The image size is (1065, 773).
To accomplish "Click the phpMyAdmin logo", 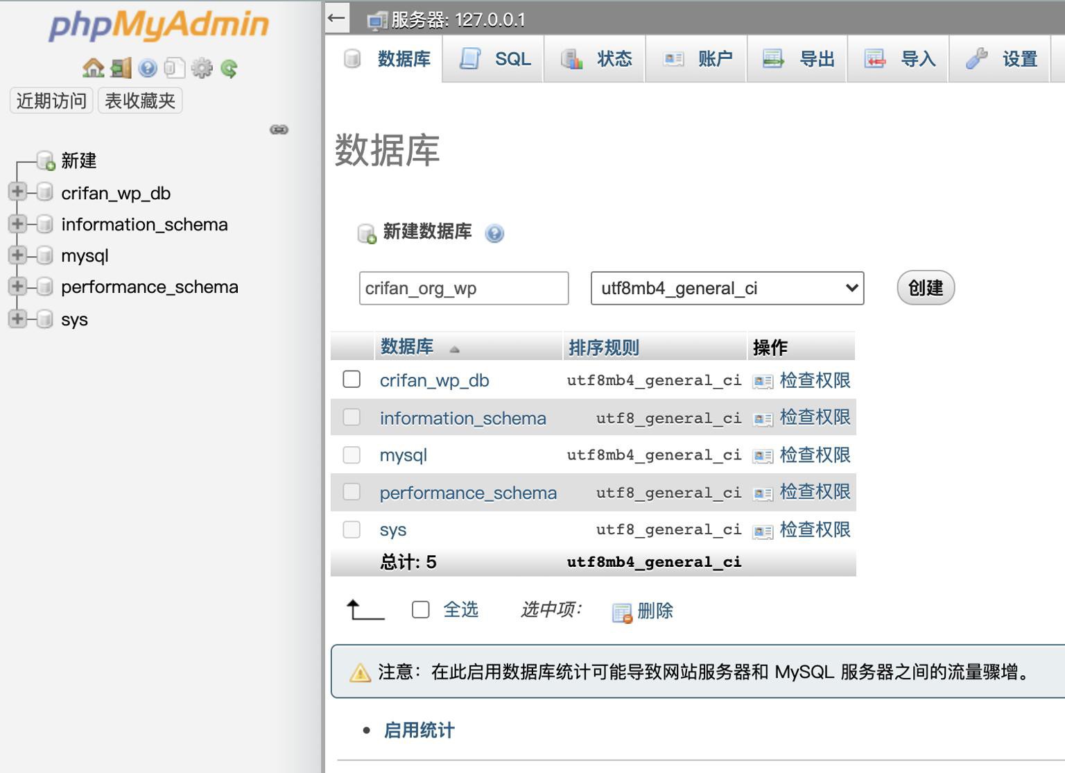I will 159,26.
